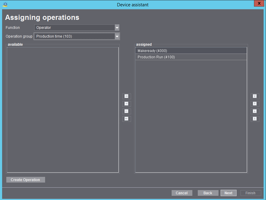Click inside the empty available list
Image resolution: width=266 pixels, height=200 pixels.
pyautogui.click(x=63, y=108)
